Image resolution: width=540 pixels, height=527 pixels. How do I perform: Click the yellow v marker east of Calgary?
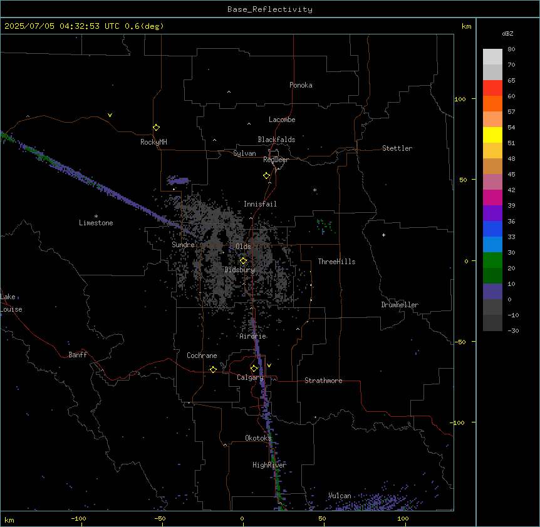pos(269,366)
